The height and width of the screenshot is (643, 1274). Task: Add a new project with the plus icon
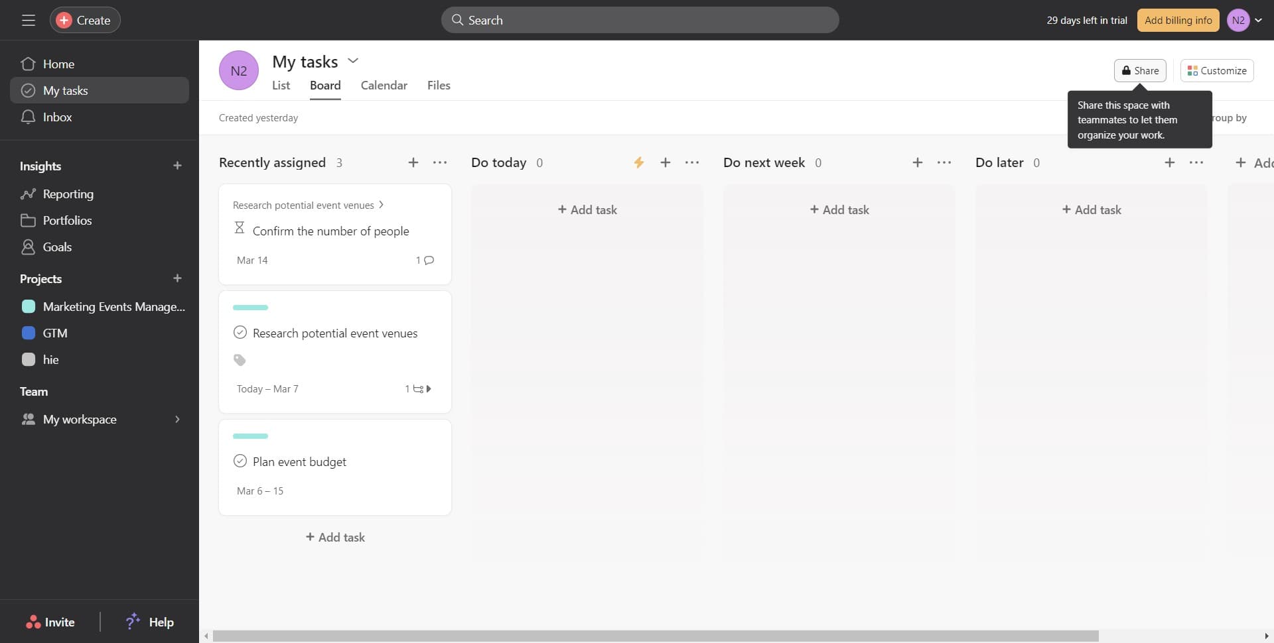click(177, 278)
